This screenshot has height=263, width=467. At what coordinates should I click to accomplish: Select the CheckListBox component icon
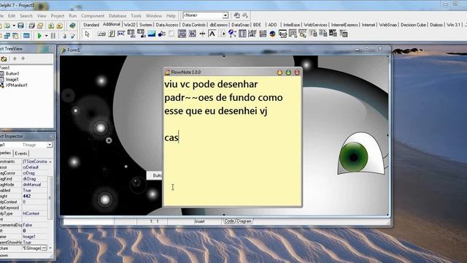[x=192, y=34]
